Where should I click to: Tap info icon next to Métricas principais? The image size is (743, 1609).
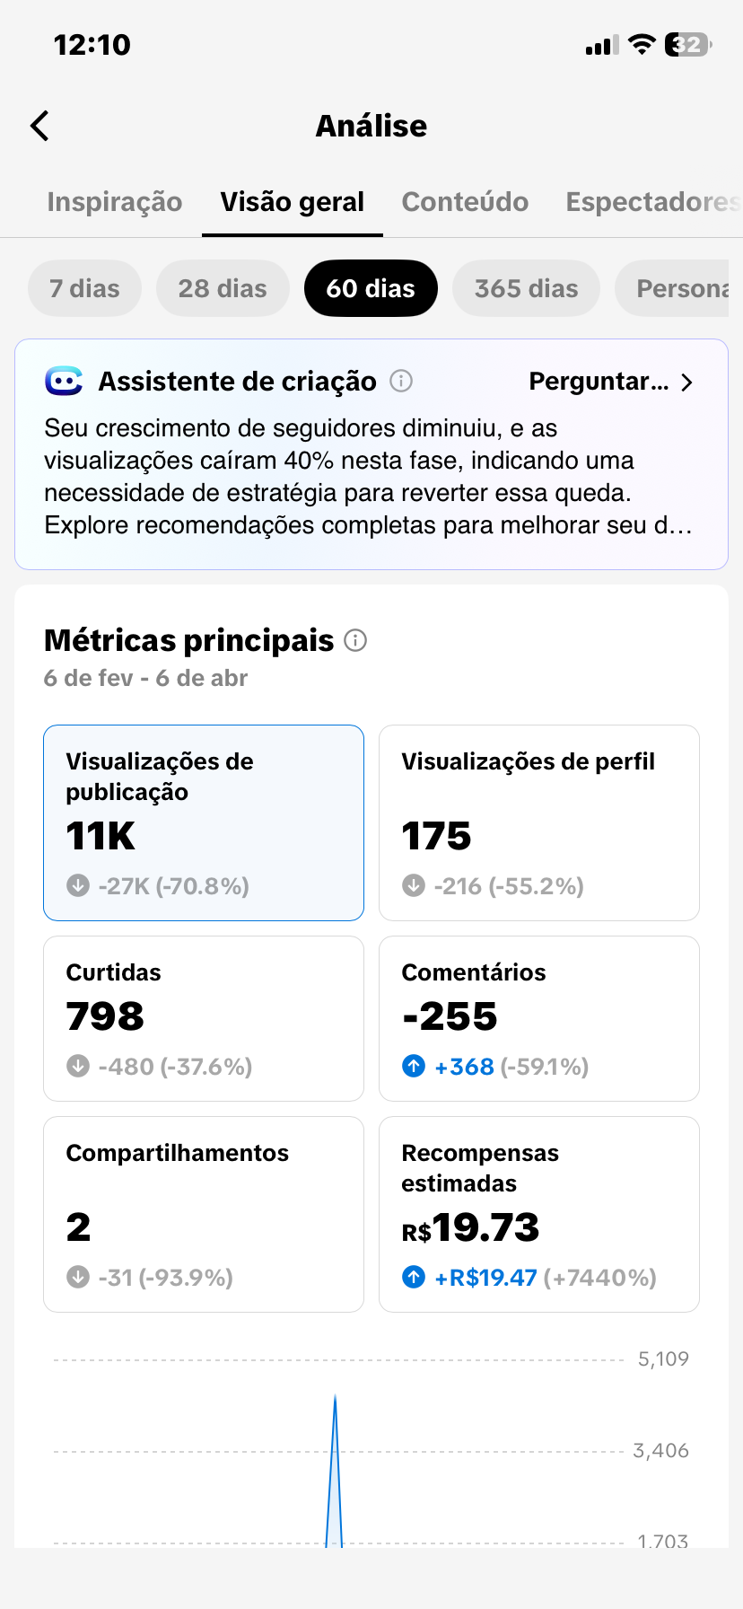coord(355,640)
